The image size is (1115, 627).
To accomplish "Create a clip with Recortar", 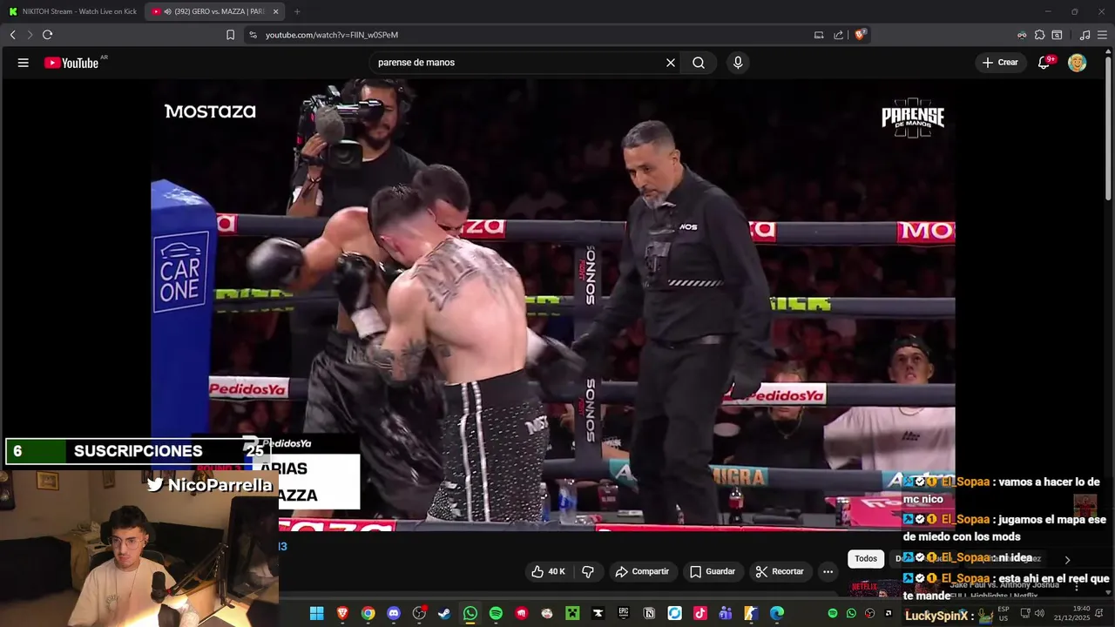I will pos(780,571).
